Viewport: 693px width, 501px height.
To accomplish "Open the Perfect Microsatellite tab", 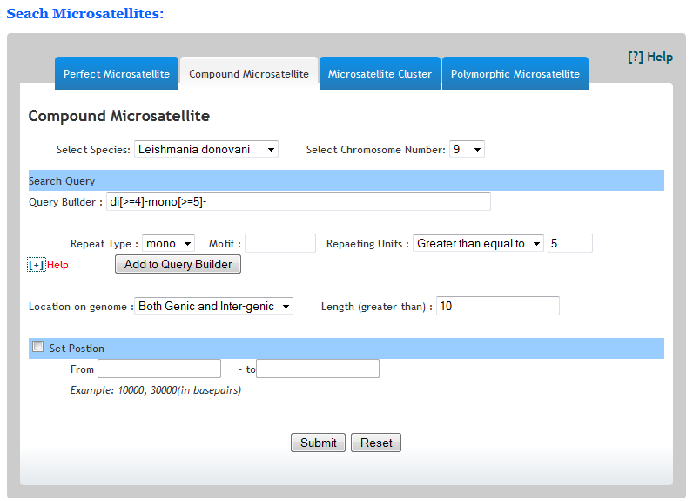I will 117,74.
